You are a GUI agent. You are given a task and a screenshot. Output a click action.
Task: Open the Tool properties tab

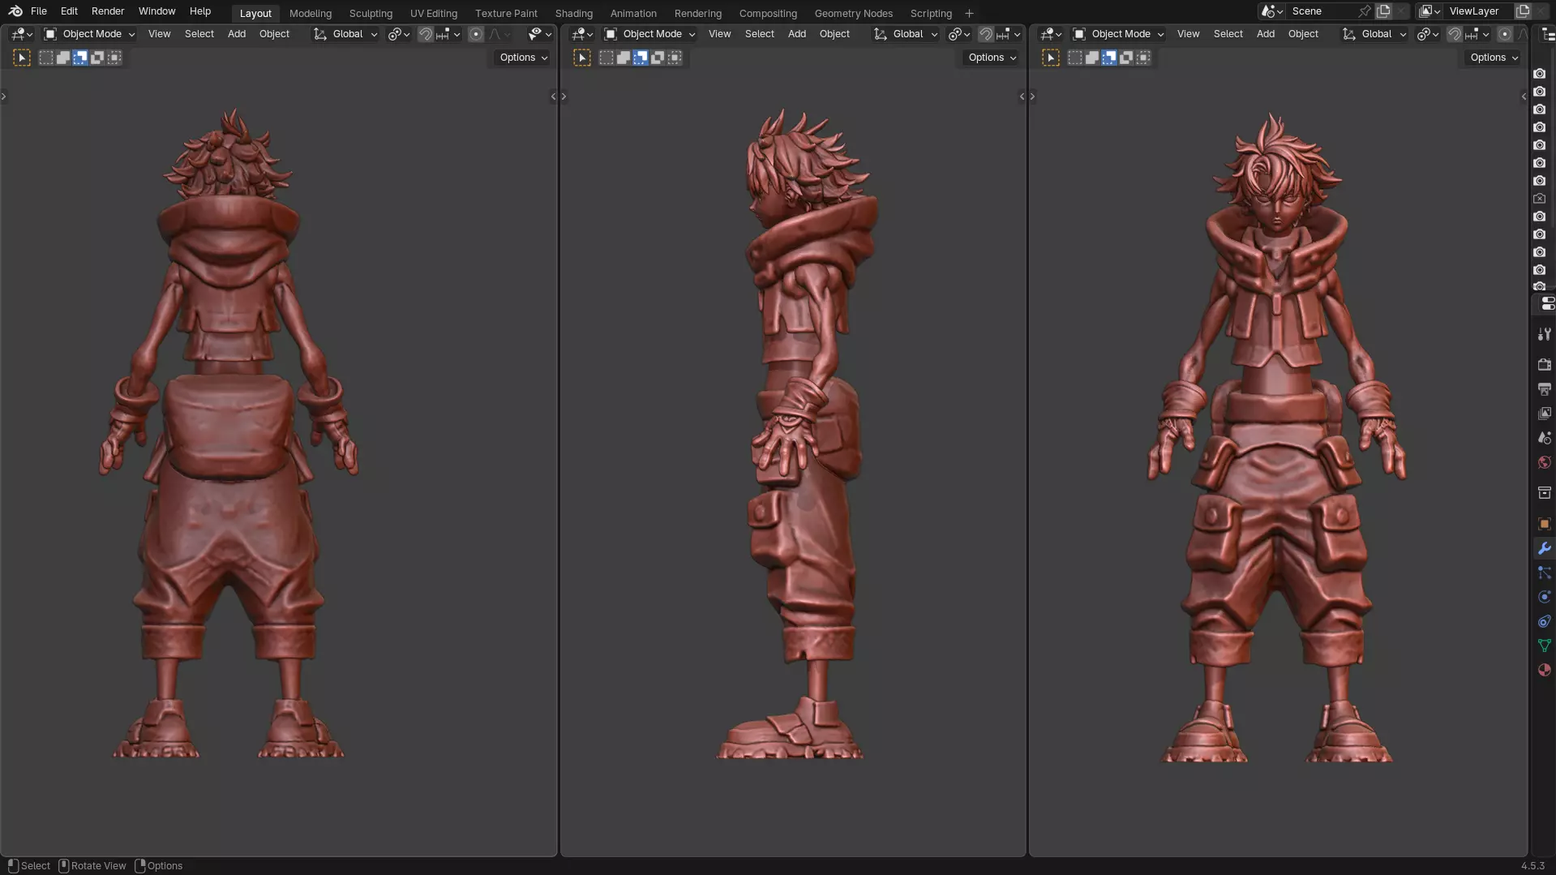[x=1544, y=334]
